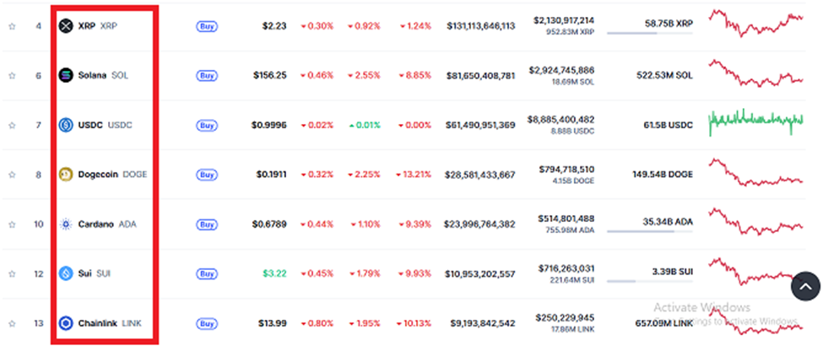Viewport: 823px width, 346px height.
Task: Click the USDC coin logo icon
Action: click(66, 126)
